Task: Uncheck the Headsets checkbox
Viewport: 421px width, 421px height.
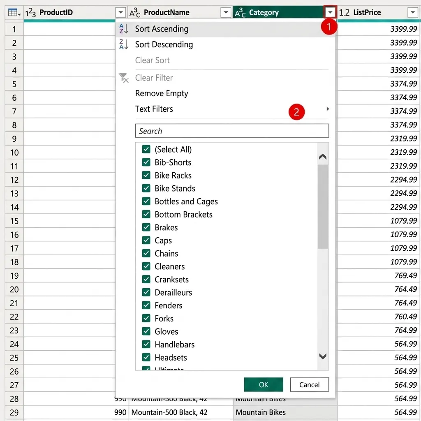Action: coord(146,357)
